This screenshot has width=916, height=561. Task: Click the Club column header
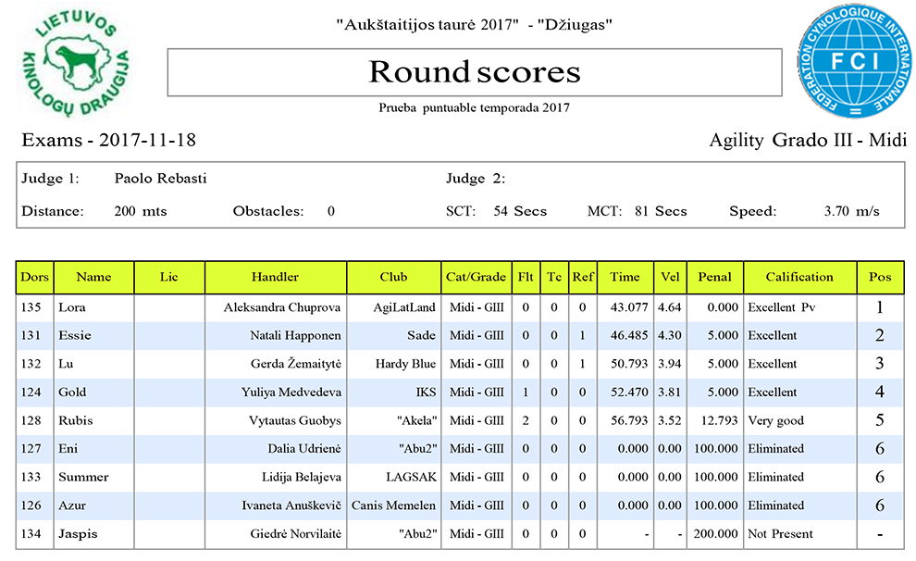(x=393, y=277)
